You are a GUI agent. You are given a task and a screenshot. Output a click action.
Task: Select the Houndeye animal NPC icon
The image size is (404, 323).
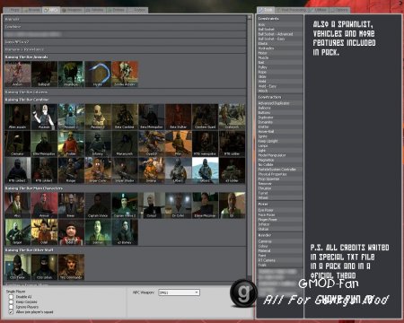(71, 74)
